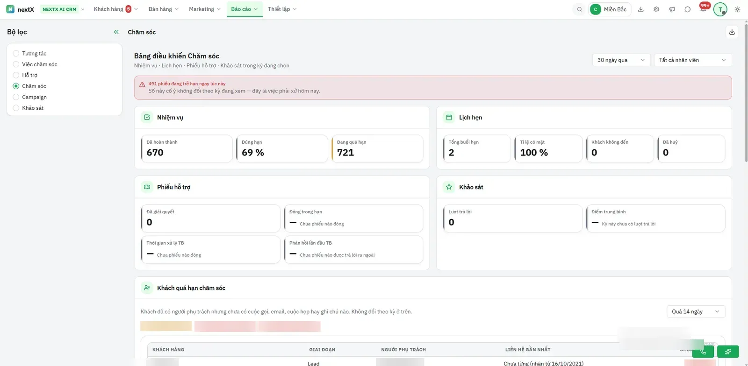The image size is (748, 366).
Task: Open the user avatar T menu
Action: pos(720,9)
